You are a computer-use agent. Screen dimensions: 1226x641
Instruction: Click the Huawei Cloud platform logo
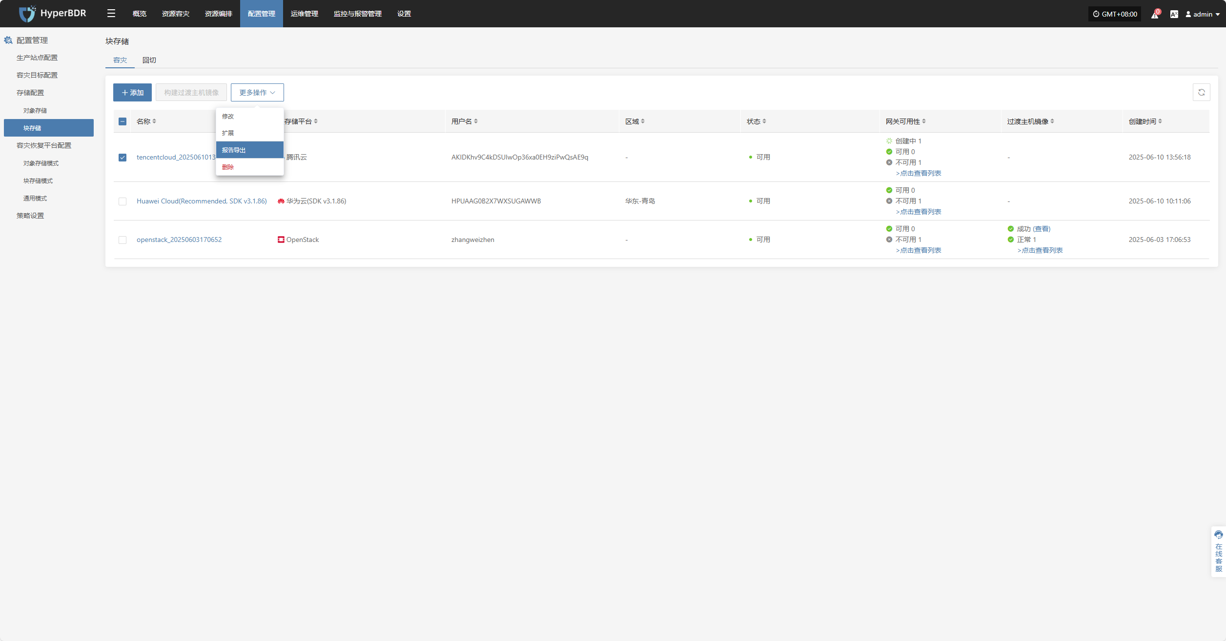coord(281,201)
